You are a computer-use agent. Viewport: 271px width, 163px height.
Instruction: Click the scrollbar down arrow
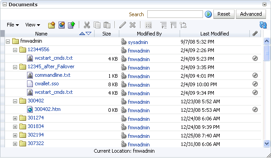(266, 144)
